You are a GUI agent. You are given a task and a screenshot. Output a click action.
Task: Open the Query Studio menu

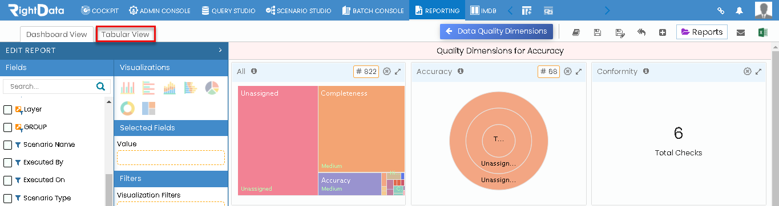228,10
